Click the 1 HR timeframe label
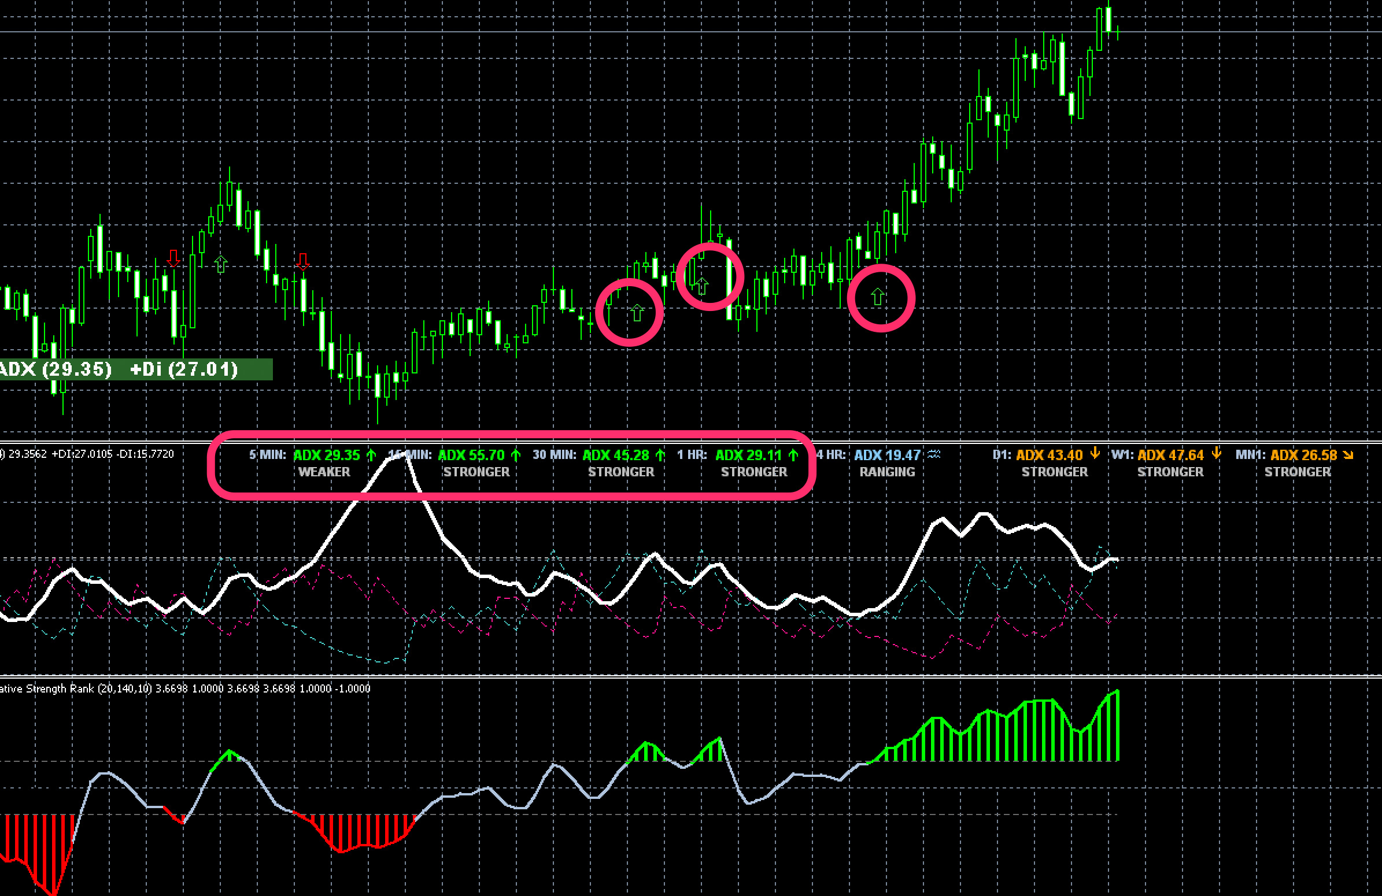 692,454
